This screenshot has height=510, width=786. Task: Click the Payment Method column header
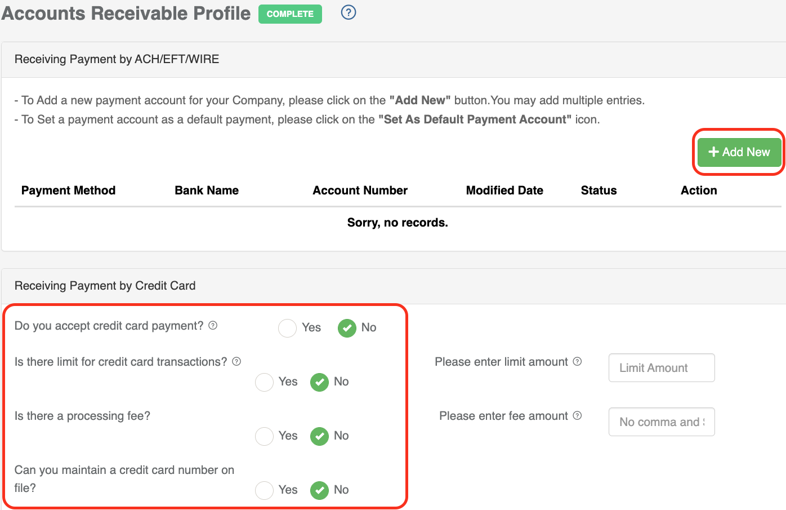[x=68, y=190]
